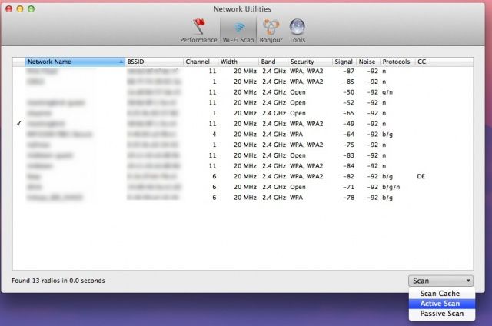Sort by the Signal column header
The width and height of the screenshot is (492, 326).
click(343, 61)
